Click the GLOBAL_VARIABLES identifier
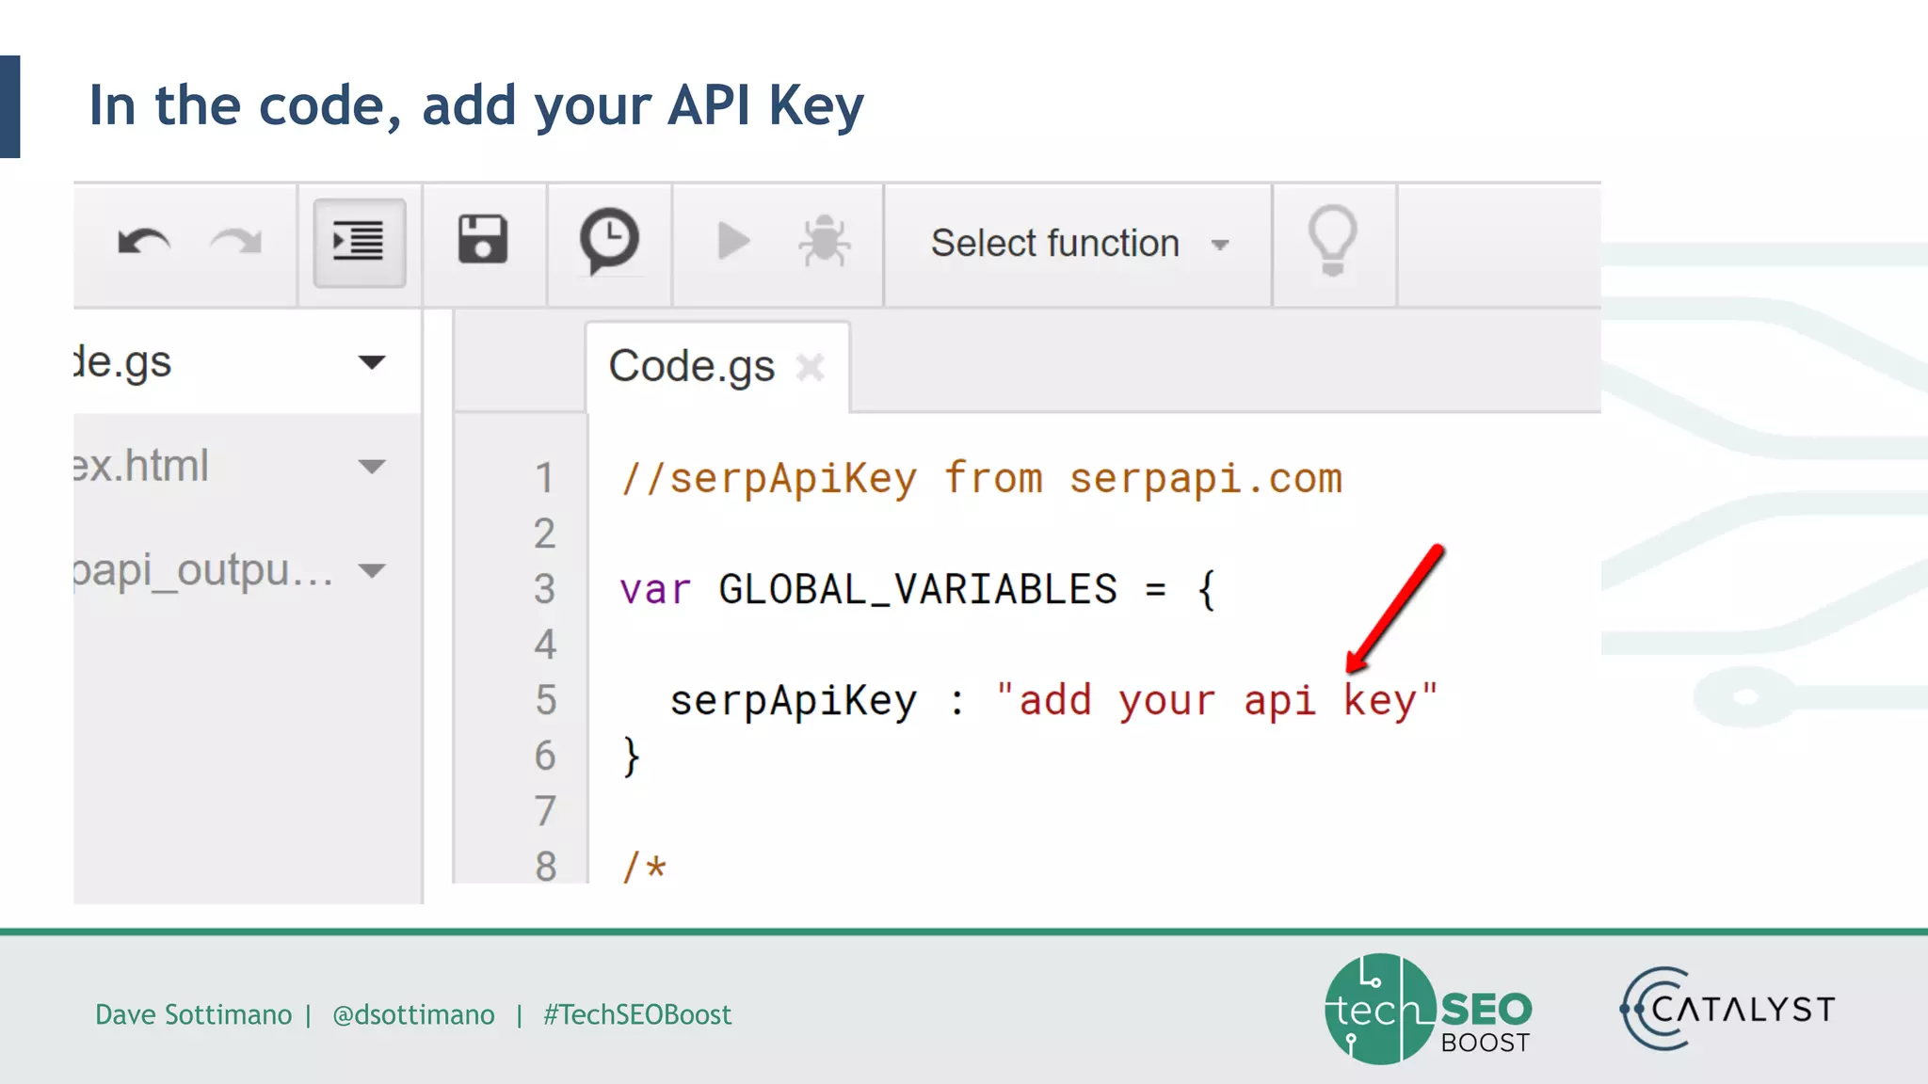The image size is (1928, 1084). 918,590
